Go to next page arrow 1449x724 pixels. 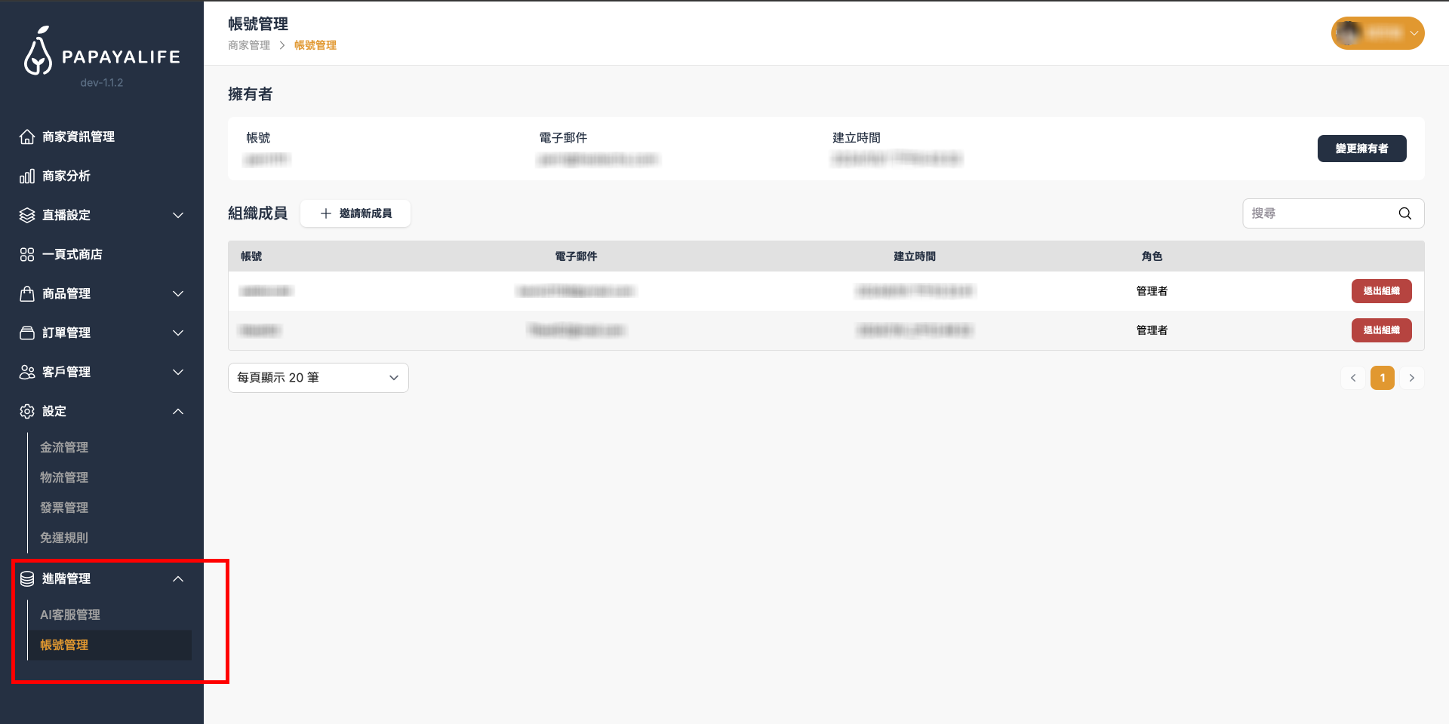coord(1411,378)
